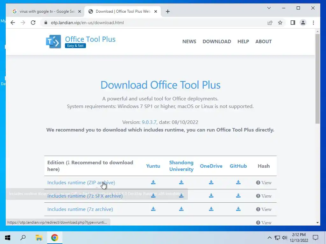Image resolution: width=326 pixels, height=244 pixels.
Task: Download ZIP archive from OneDrive
Action: click(211, 182)
